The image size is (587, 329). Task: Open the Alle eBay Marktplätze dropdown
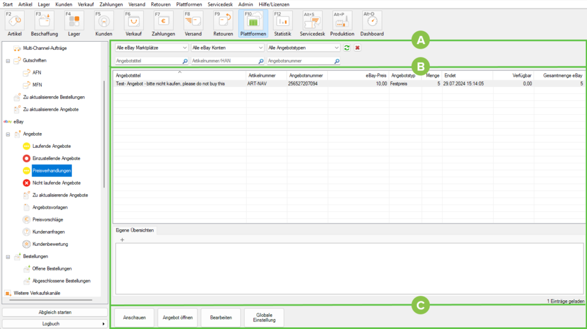(x=151, y=48)
